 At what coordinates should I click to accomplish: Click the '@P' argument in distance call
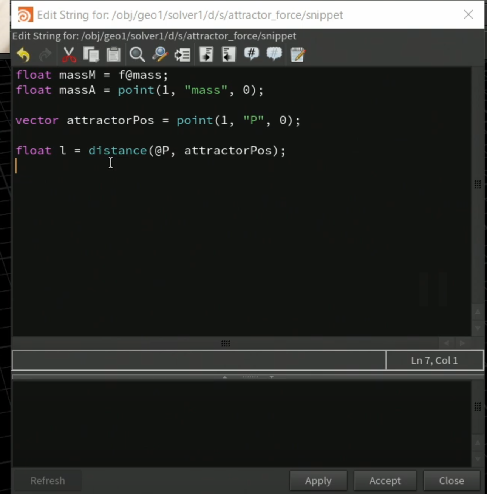(x=162, y=151)
